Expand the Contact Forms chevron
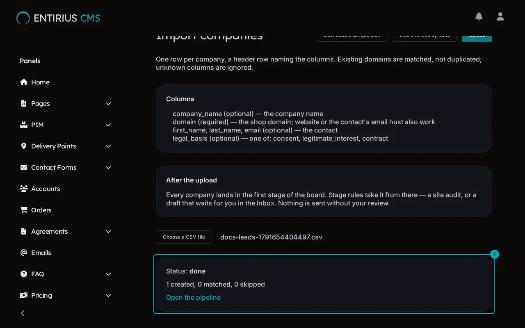Image resolution: width=525 pixels, height=328 pixels. [108, 167]
